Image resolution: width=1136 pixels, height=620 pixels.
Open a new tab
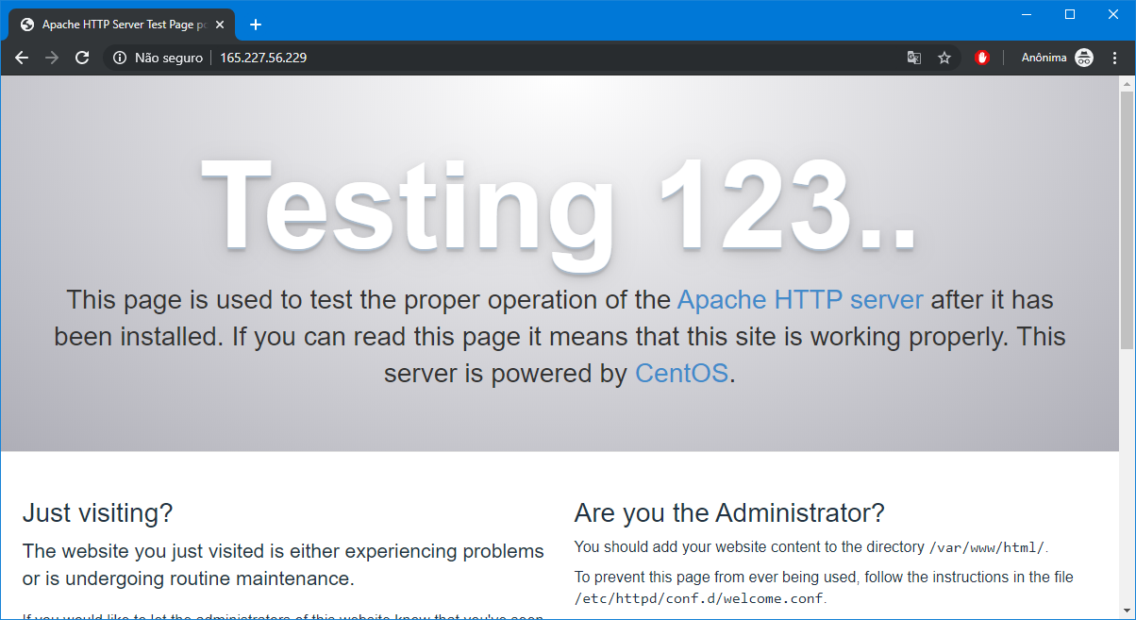point(255,25)
